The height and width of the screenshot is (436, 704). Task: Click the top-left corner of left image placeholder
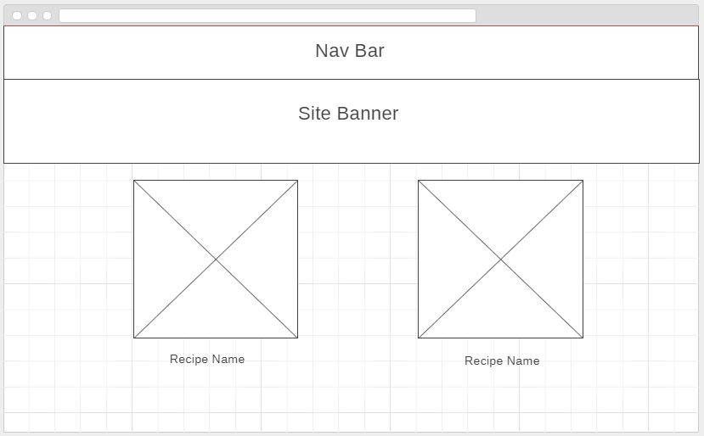(x=134, y=181)
